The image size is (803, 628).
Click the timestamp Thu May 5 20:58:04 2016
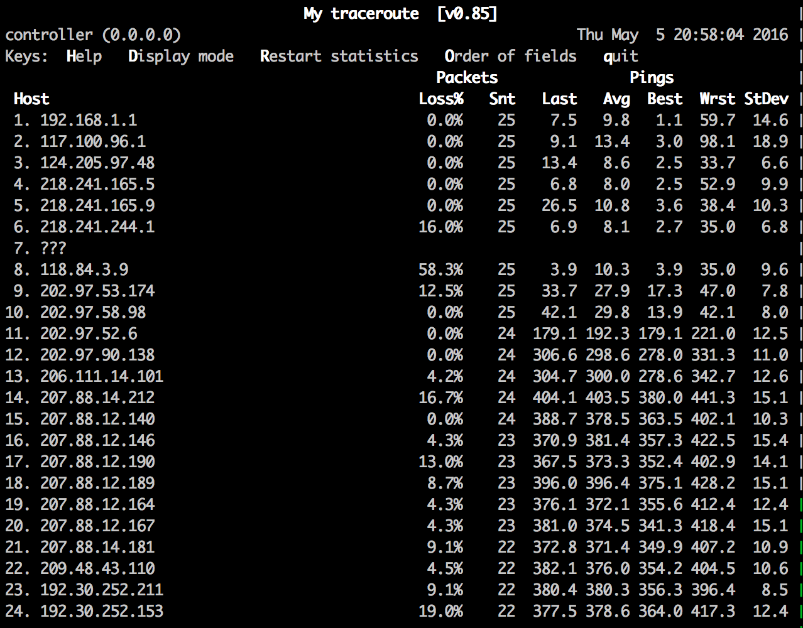click(682, 35)
